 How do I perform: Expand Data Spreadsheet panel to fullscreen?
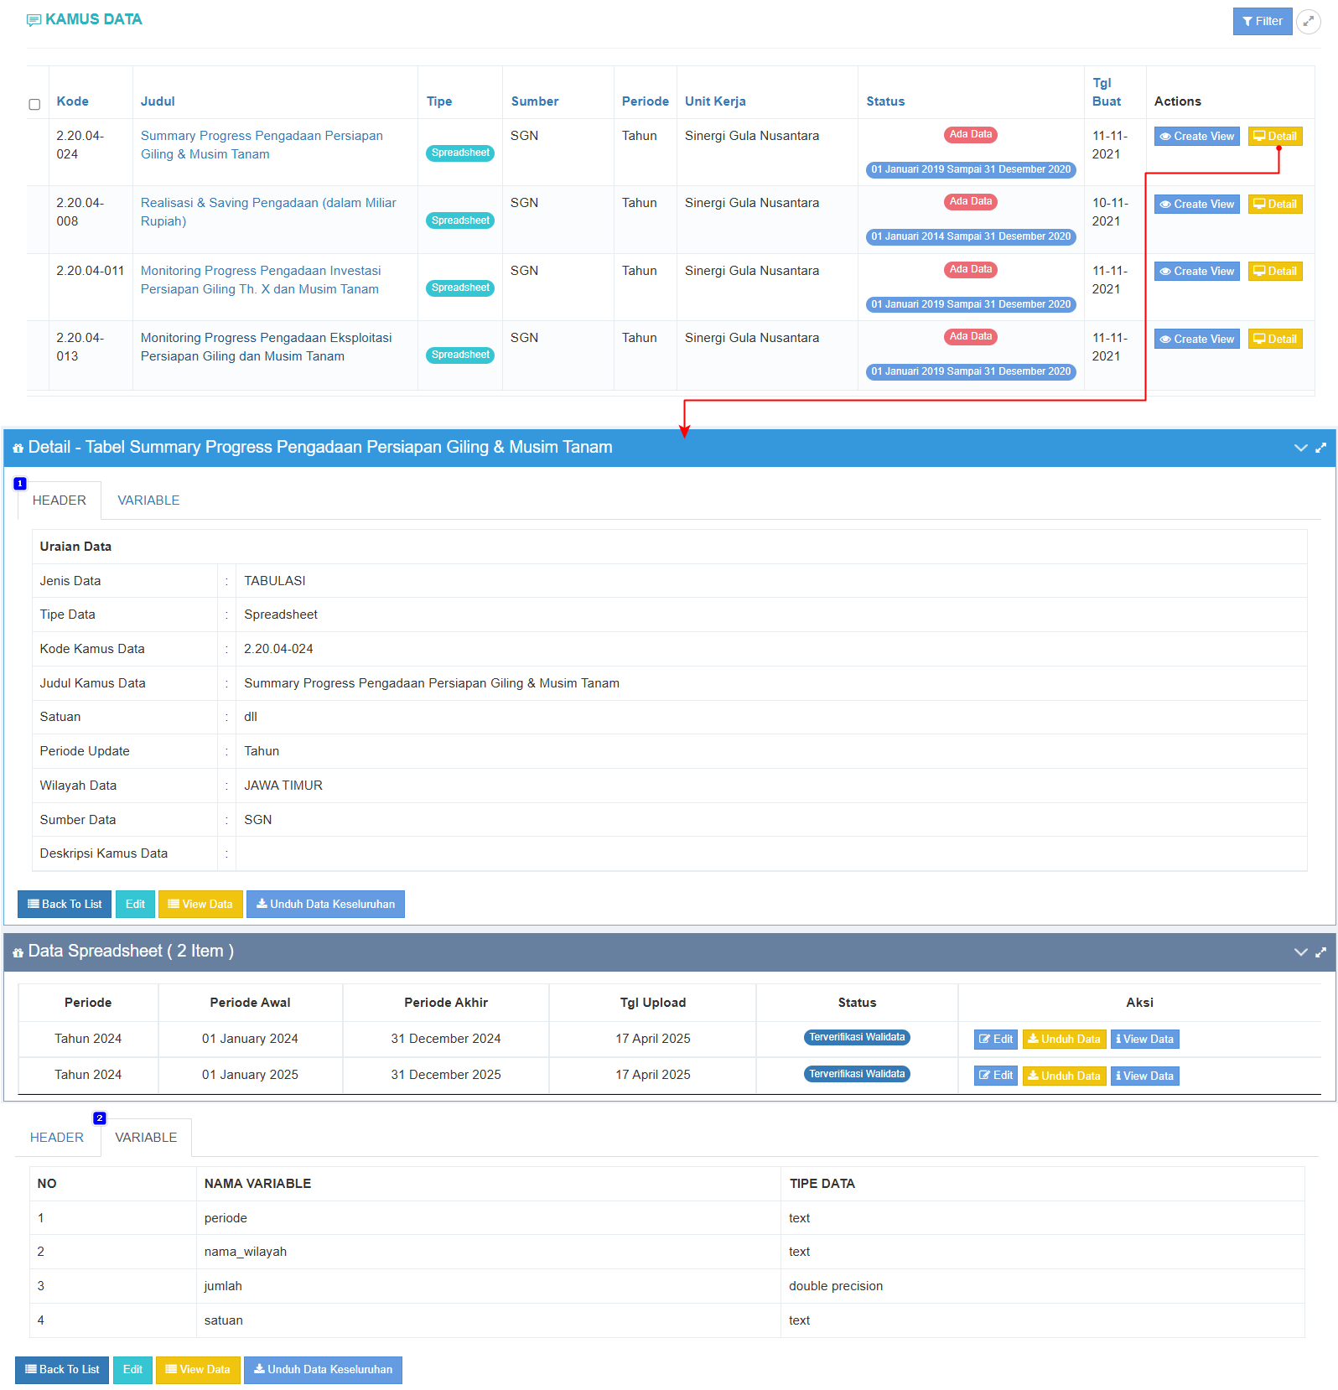point(1321,952)
